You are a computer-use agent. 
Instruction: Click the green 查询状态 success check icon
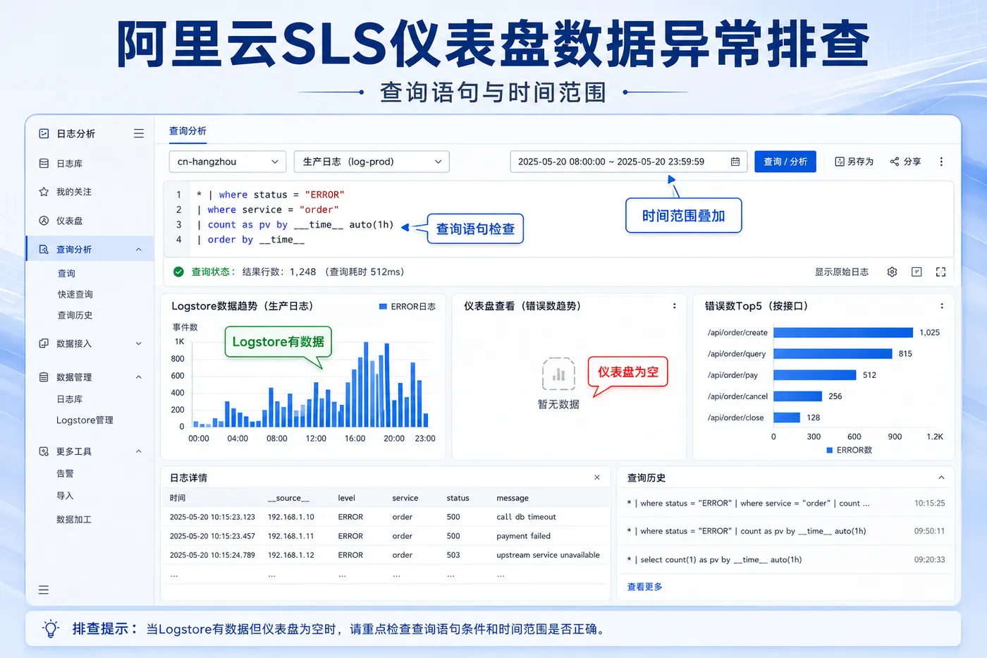[178, 272]
